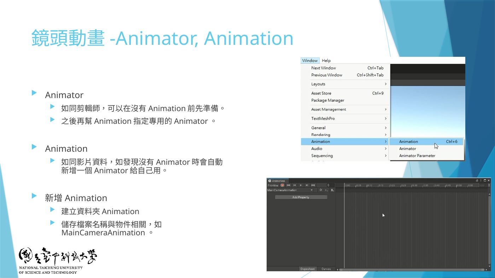The height and width of the screenshot is (278, 495).
Task: Open Animation window three-dot options menu
Action: pyautogui.click(x=481, y=180)
